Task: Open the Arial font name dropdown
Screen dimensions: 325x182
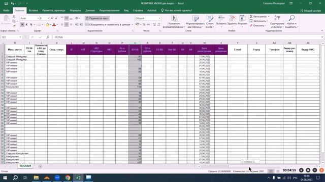Action: pyautogui.click(x=38, y=18)
